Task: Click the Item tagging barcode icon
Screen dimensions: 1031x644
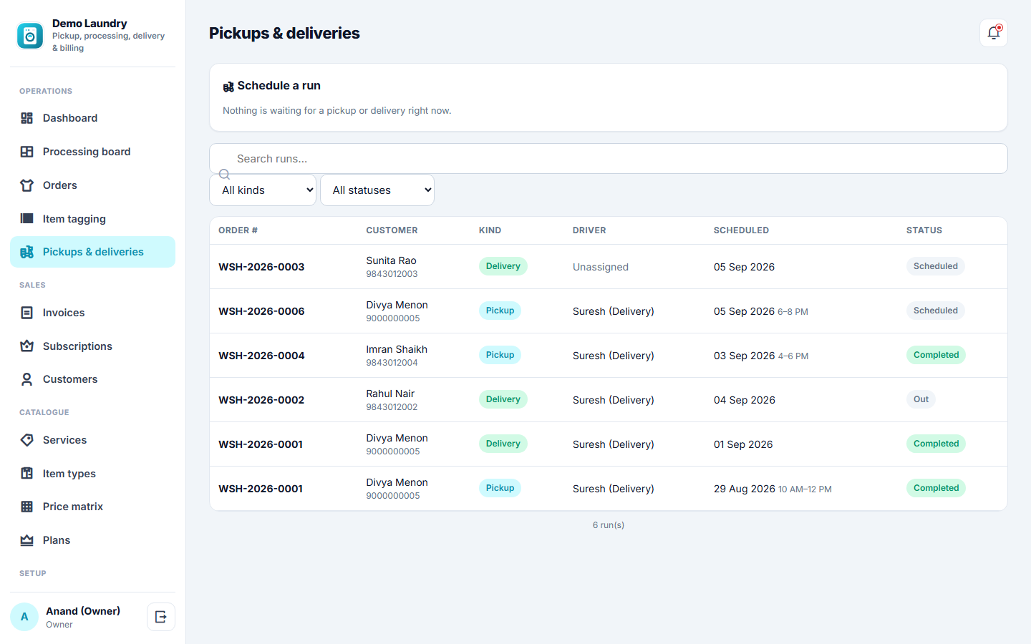Action: (27, 219)
